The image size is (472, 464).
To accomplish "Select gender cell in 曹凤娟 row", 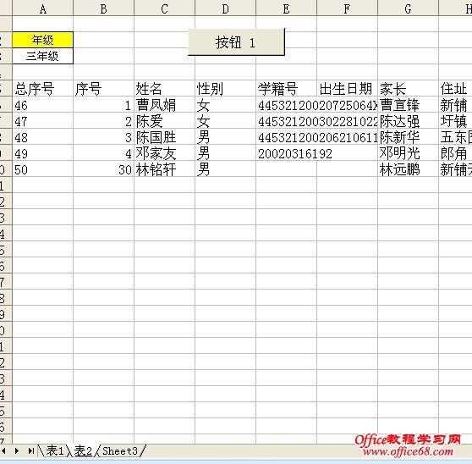I will [x=226, y=104].
